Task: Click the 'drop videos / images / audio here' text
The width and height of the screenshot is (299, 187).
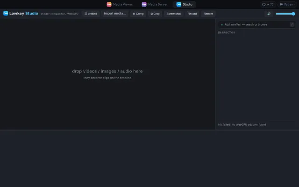Action: click(x=107, y=71)
